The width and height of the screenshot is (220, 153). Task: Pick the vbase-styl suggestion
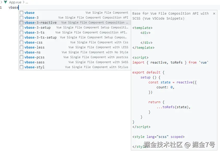75,67
